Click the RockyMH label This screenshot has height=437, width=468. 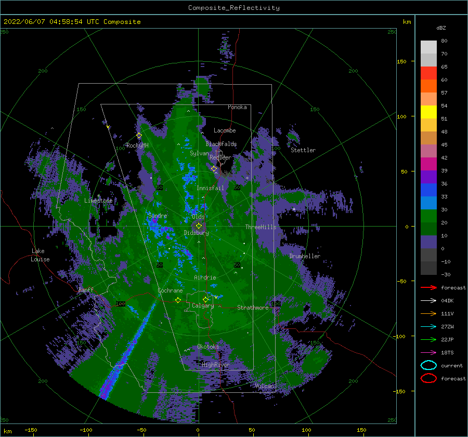137,145
